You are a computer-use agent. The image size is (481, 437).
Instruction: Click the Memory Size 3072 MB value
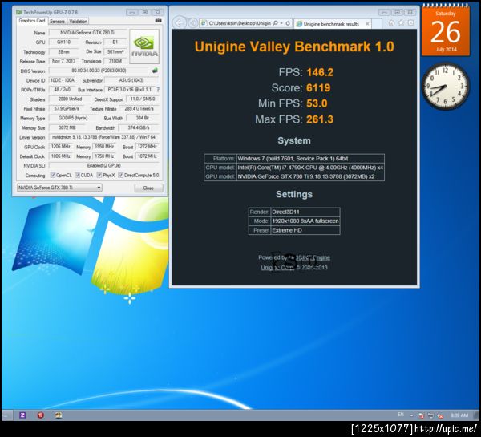67,127
